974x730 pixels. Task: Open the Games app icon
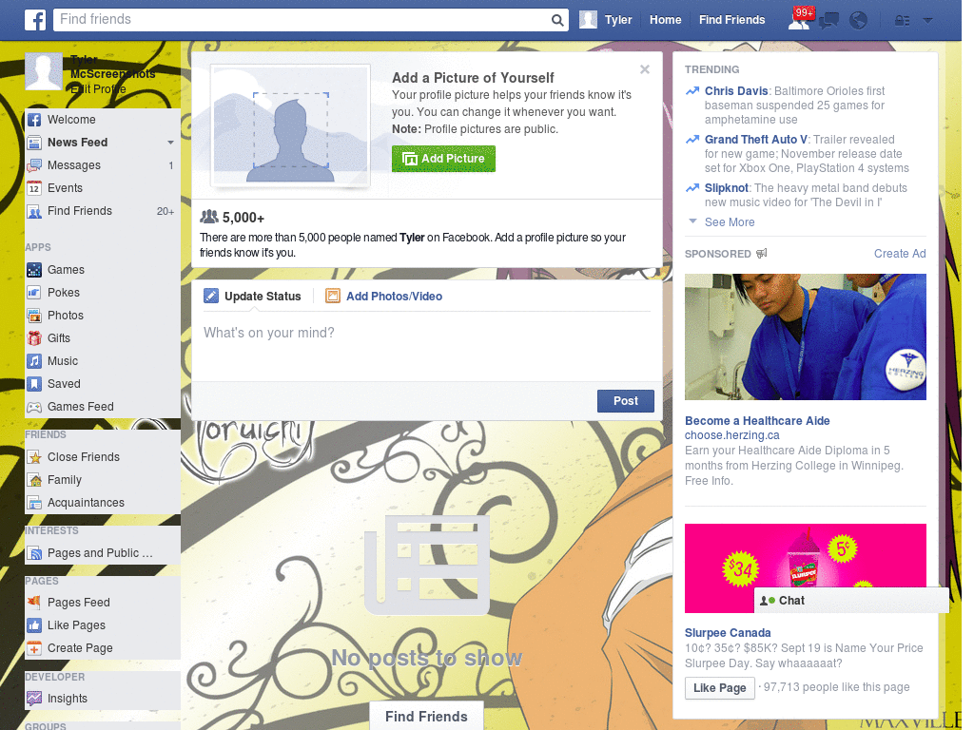pos(34,270)
